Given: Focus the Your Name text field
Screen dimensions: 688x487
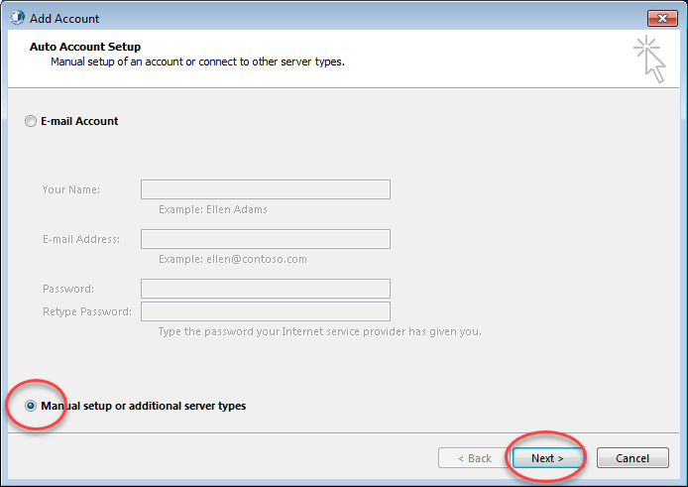Looking at the screenshot, I should pyautogui.click(x=266, y=189).
